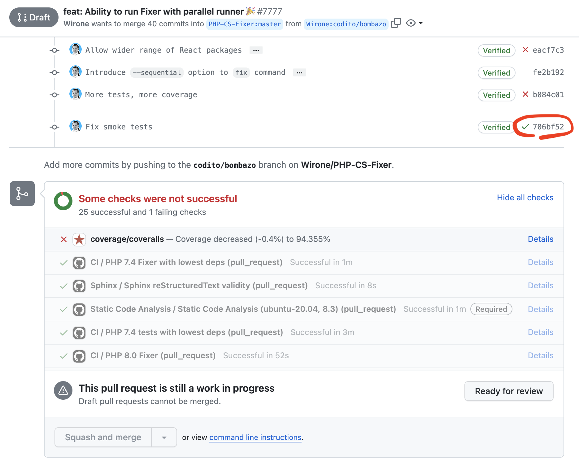Copy the head branch name icon
The height and width of the screenshot is (470, 579).
(x=396, y=23)
